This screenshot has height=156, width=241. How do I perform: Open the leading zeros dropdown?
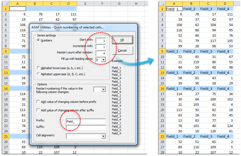[104, 60]
